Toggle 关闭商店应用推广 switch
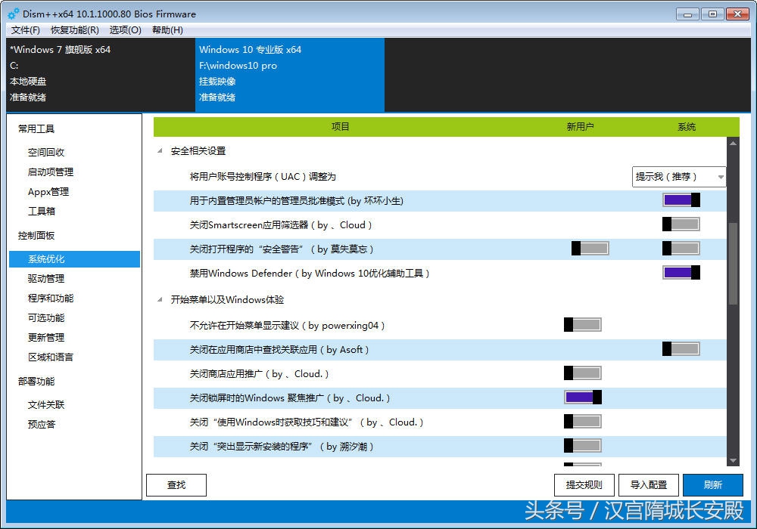757x529 pixels. pos(583,373)
